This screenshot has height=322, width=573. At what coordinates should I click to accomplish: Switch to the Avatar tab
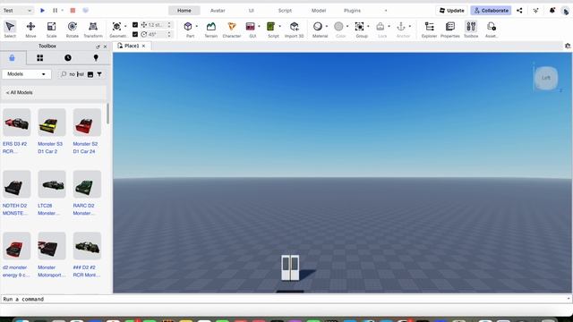click(218, 11)
